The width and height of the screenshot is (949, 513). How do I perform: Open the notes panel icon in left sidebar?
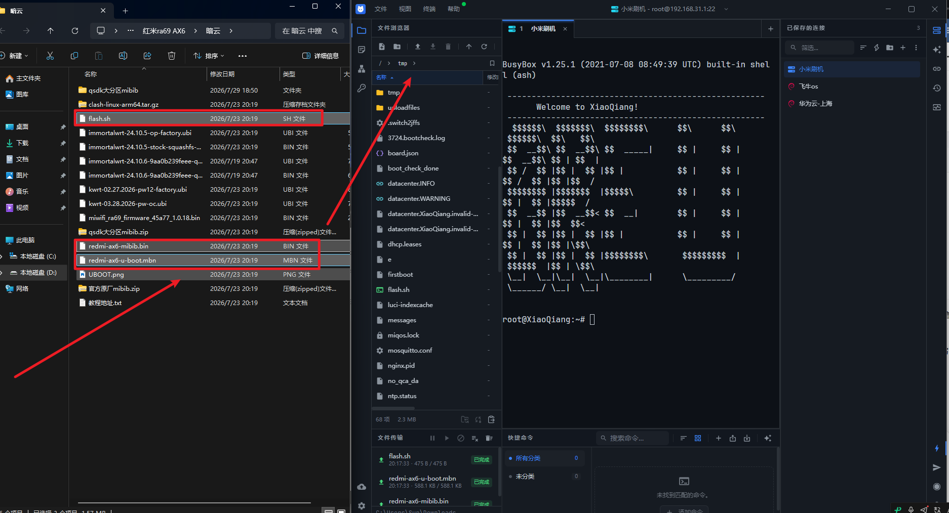361,50
